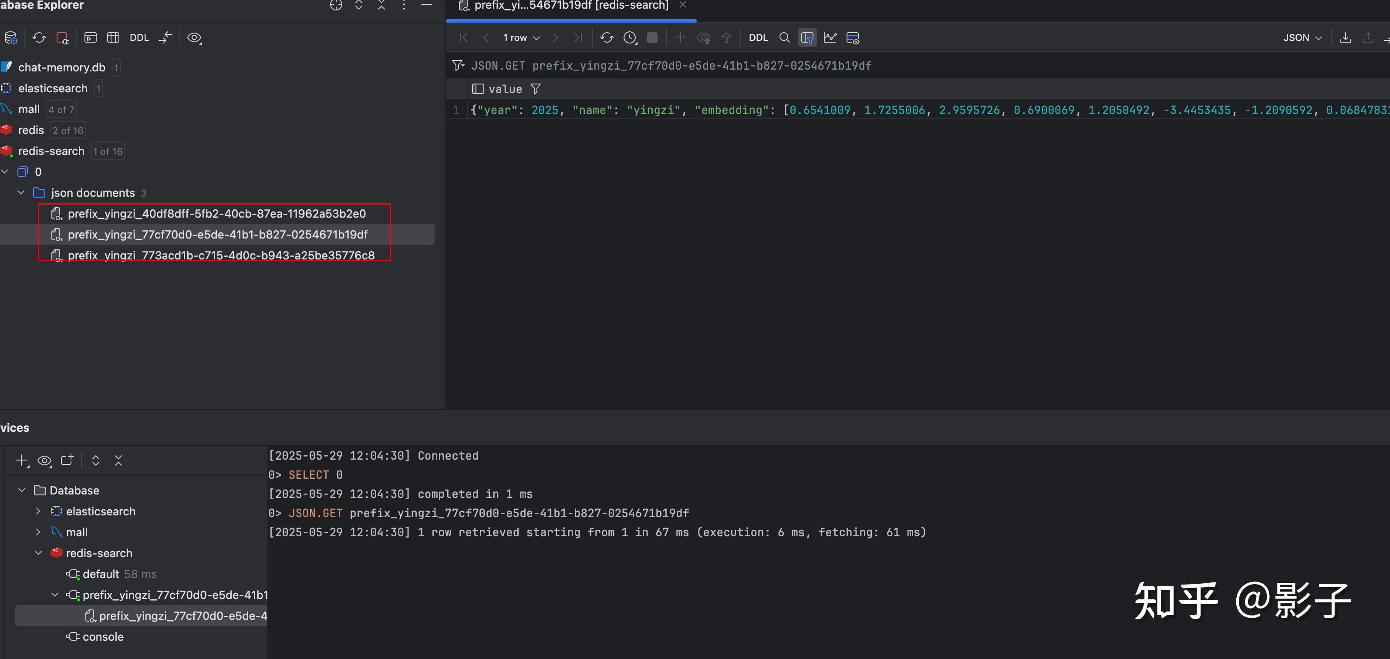Collapse the json documents folder

[21, 192]
